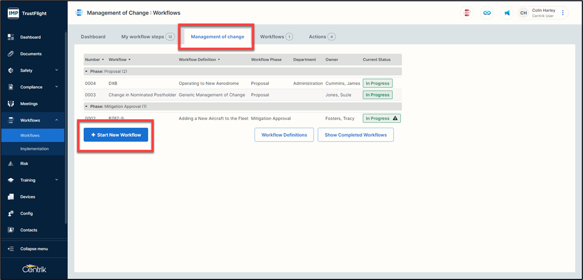Click Start New Workflow button
The height and width of the screenshot is (280, 583).
[x=116, y=135]
